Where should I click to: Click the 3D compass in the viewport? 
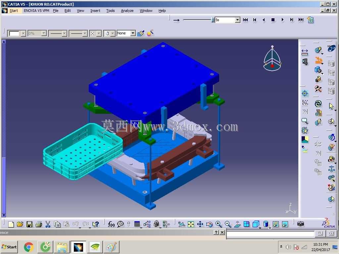[272, 58]
